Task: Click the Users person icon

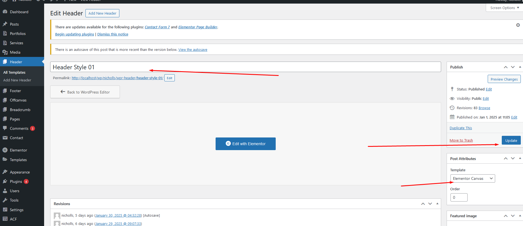Action: pyautogui.click(x=5, y=191)
